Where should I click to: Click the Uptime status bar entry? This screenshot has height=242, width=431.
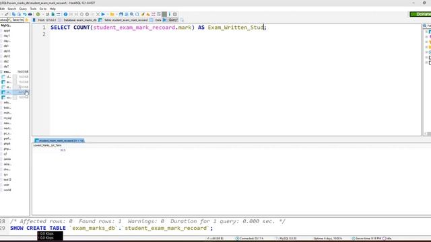pos(328,239)
